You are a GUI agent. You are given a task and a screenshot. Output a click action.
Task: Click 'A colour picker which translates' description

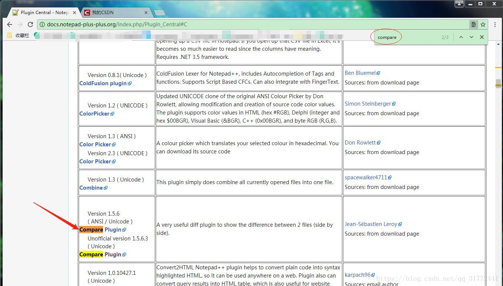(248, 147)
